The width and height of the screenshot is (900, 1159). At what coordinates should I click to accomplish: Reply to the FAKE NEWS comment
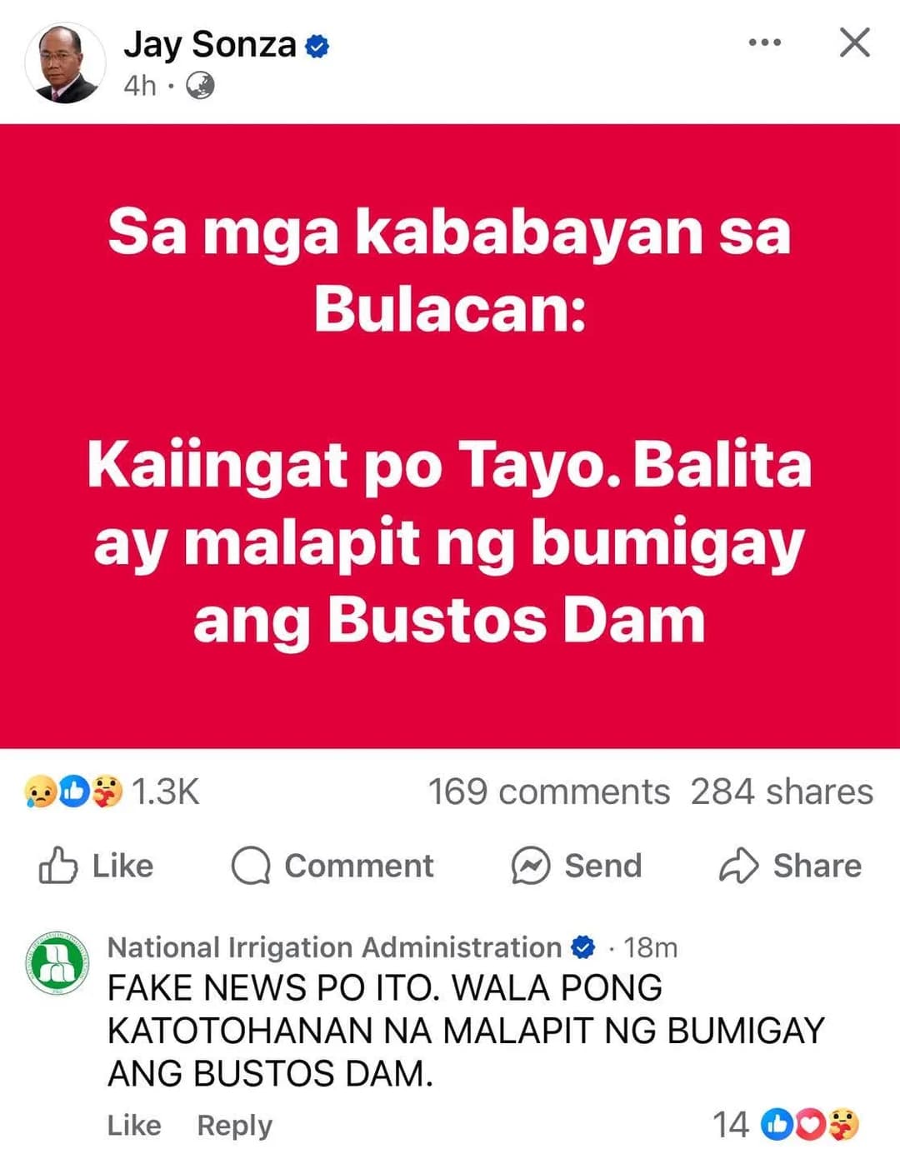pos(234,1126)
